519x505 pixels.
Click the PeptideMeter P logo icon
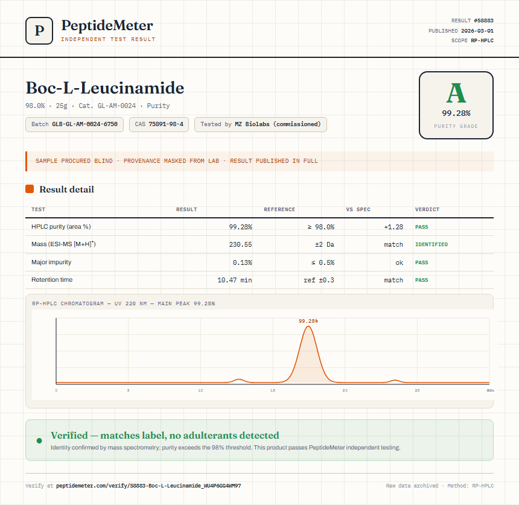(39, 31)
